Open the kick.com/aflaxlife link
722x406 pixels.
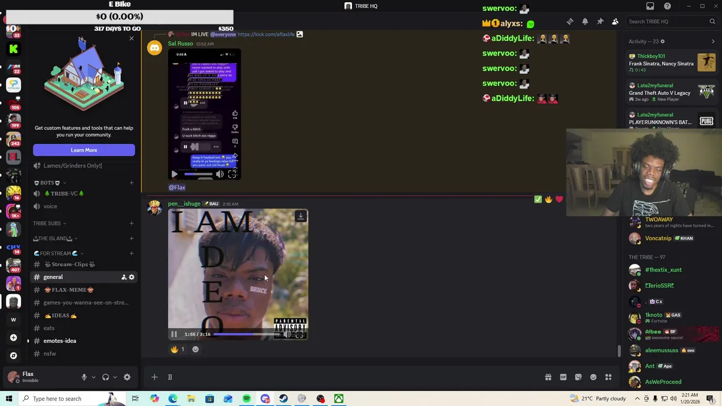click(x=266, y=34)
